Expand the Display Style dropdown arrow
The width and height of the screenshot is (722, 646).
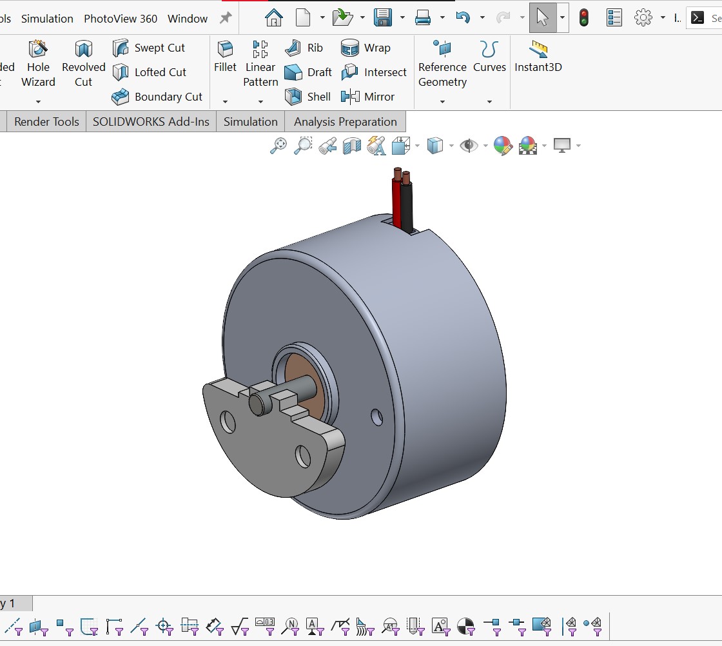[451, 146]
